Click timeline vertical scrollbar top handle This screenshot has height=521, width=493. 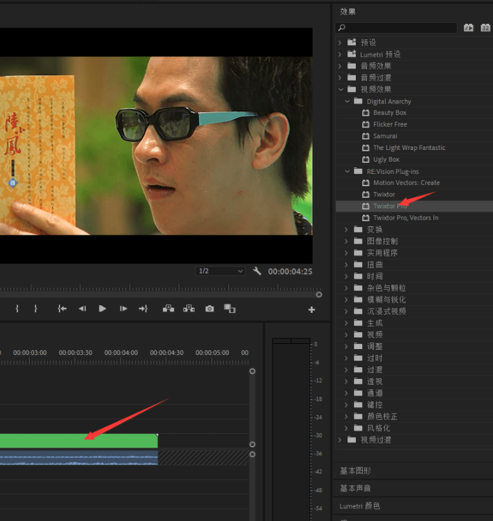(252, 371)
